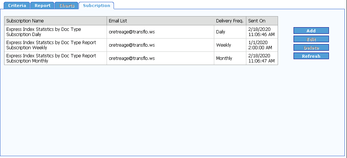
Task: Click the Subcription tab
Action: [97, 6]
